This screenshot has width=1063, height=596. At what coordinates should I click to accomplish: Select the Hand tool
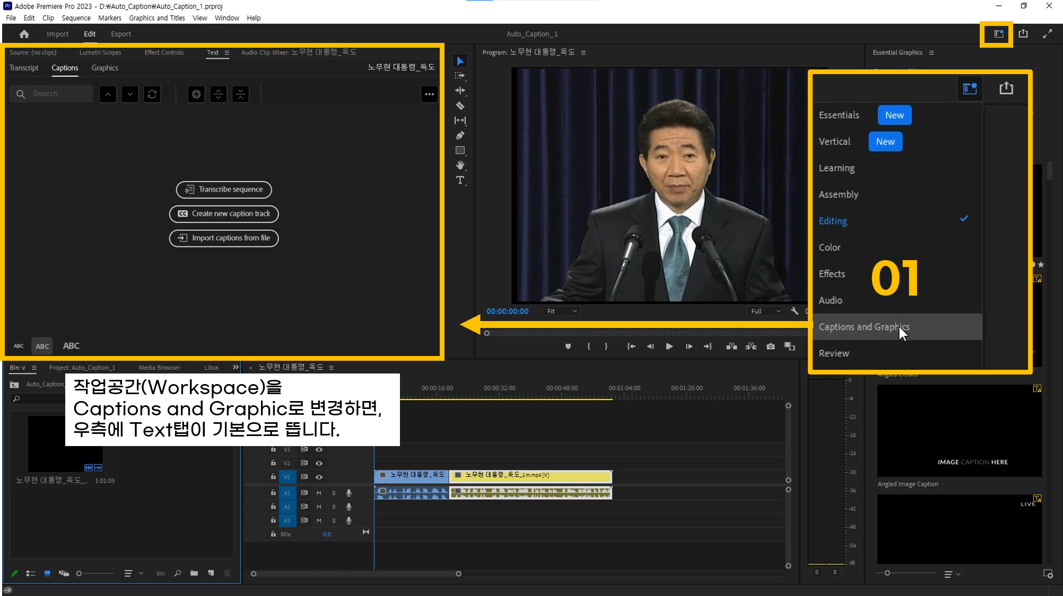click(x=460, y=165)
